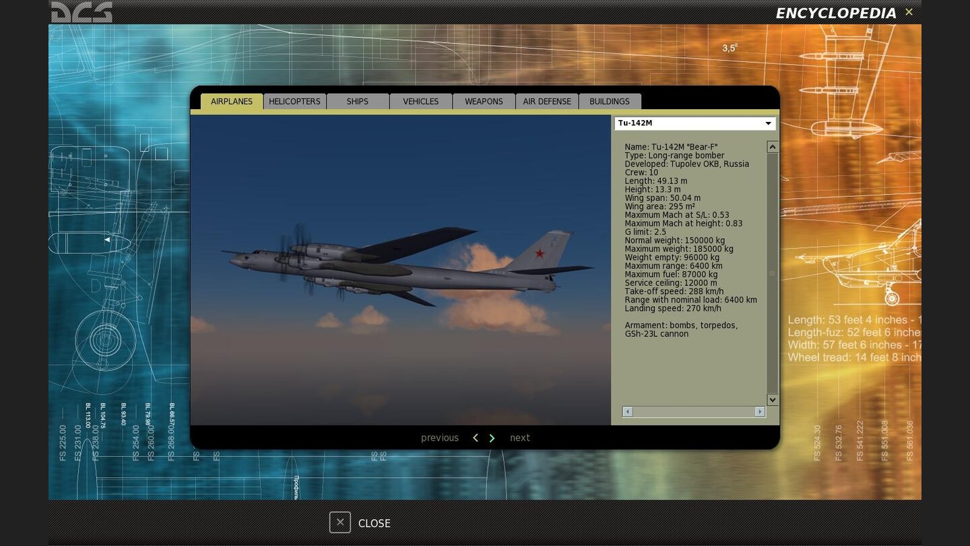
Task: Click the DCS logo
Action: coord(82,12)
